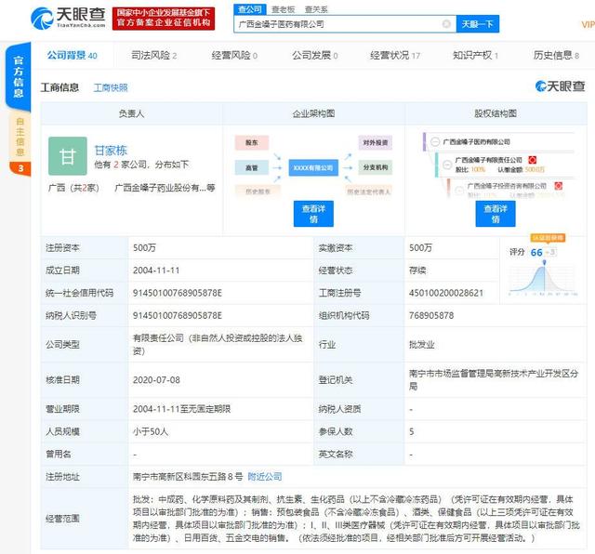
Task: Click the 南宁市高新区科园东五路８号 address
Action: click(188, 477)
